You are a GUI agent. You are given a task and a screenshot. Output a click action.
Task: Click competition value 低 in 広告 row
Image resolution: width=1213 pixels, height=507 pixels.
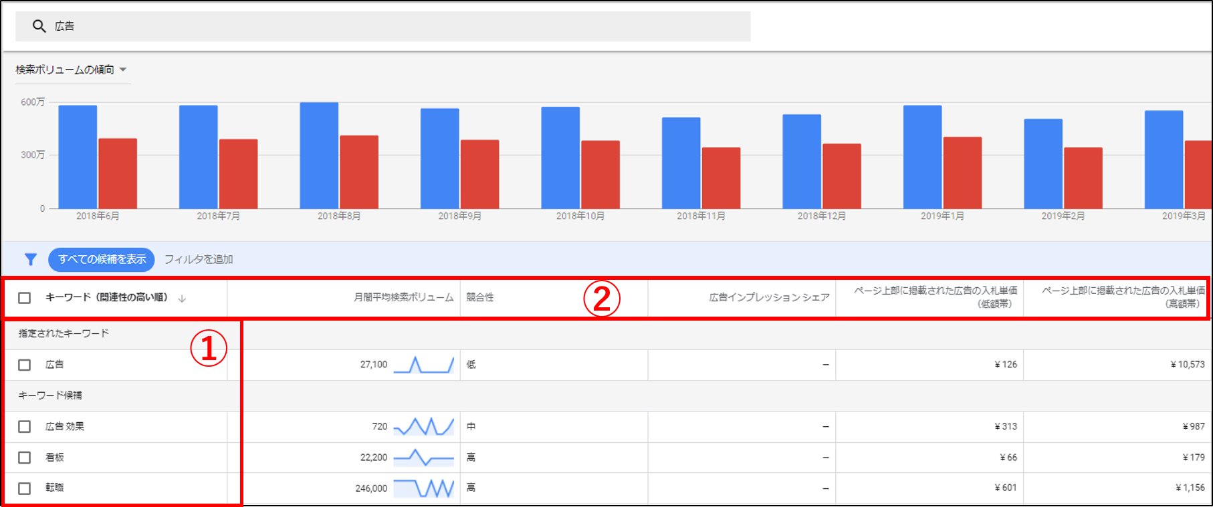coord(471,365)
